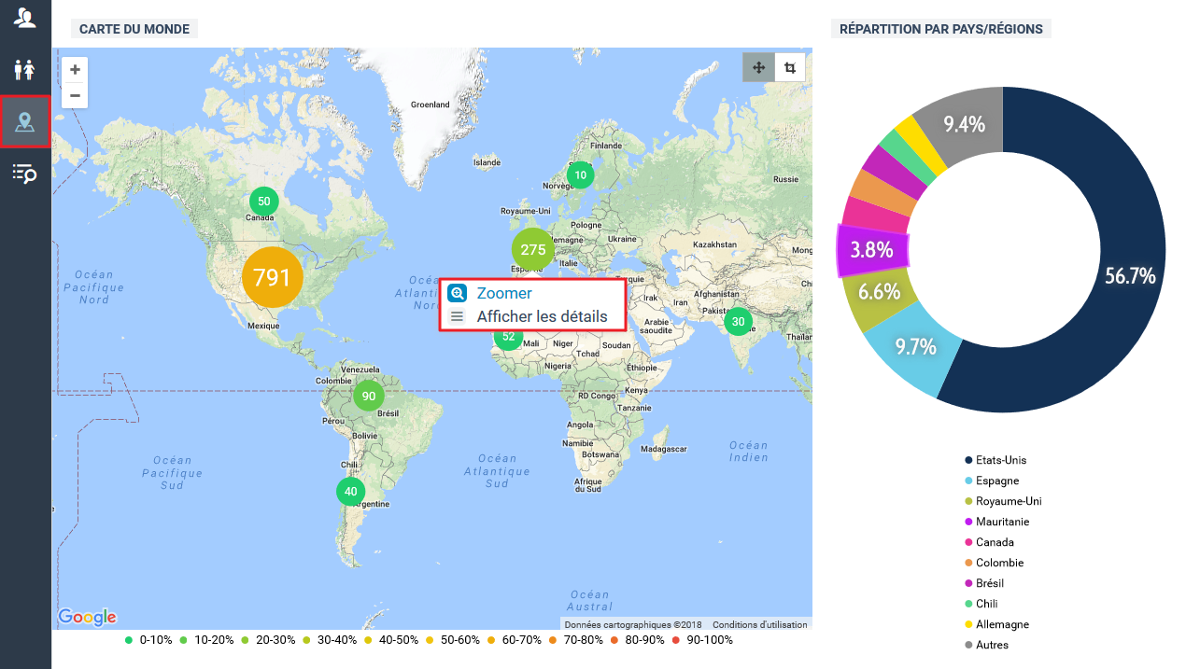Click the 791 cluster over the United States
This screenshot has height=669, width=1186.
point(273,277)
